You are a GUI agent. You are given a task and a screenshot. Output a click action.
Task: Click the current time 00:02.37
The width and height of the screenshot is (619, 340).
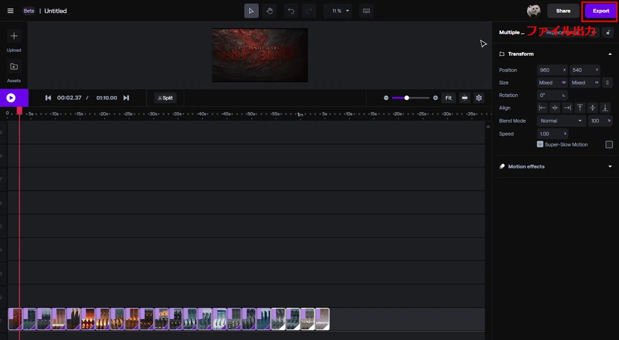point(69,98)
